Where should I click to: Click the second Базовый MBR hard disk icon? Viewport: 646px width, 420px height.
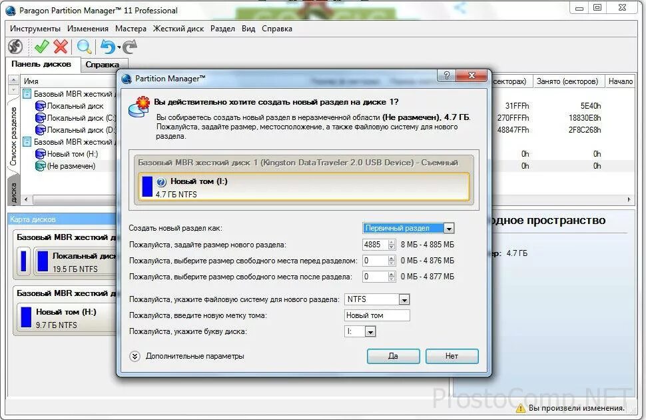(x=27, y=142)
